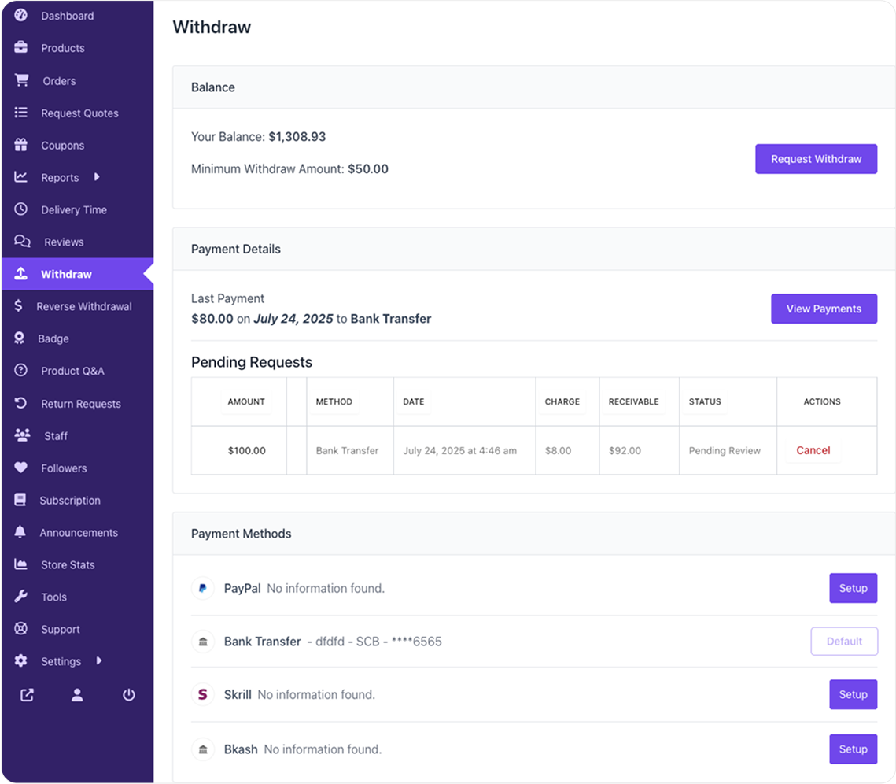Click the logout power icon
This screenshot has width=896, height=784.
coord(129,695)
